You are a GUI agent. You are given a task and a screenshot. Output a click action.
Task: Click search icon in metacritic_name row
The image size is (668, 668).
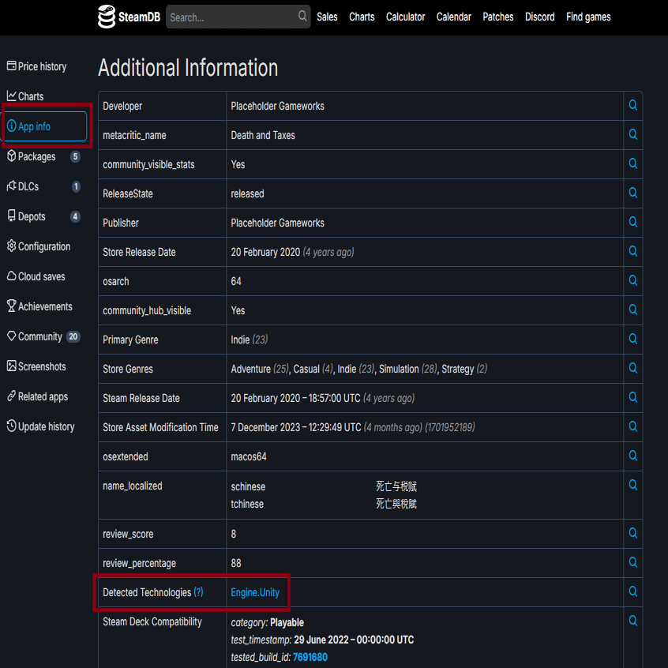632,134
